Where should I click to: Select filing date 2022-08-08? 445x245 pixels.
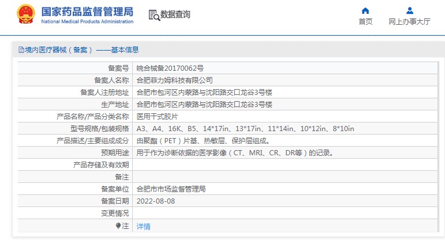point(155,201)
